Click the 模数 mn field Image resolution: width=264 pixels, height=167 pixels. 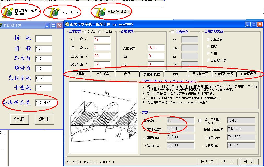[x=102, y=48]
